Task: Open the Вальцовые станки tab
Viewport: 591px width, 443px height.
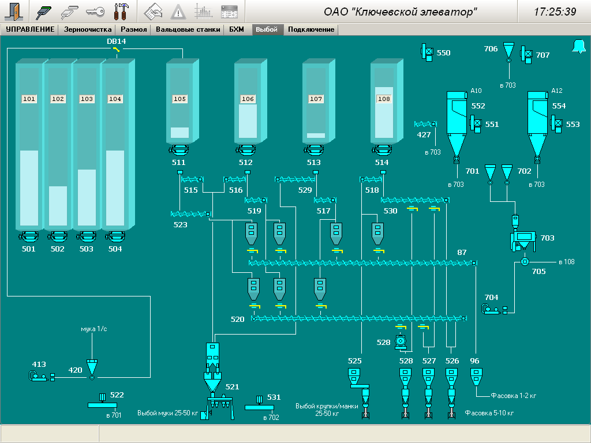Action: pos(188,29)
